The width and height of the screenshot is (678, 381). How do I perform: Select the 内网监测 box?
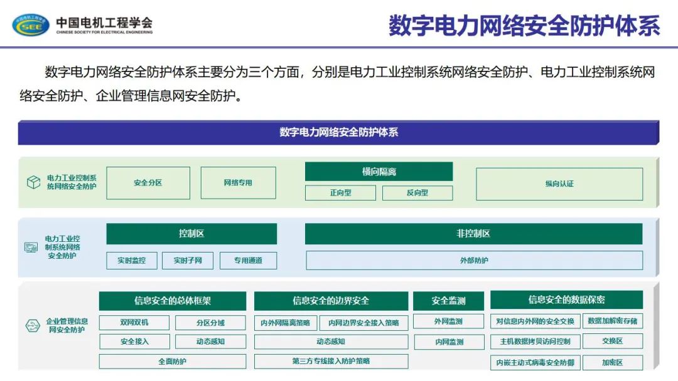(449, 342)
